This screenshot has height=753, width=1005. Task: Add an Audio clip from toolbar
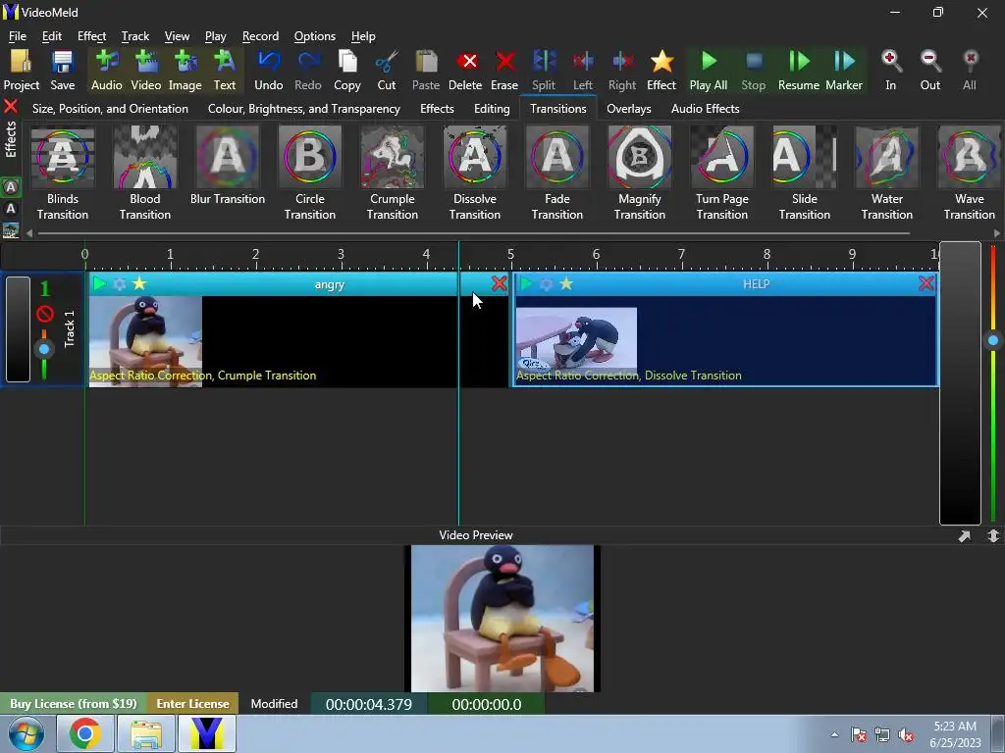tap(106, 71)
